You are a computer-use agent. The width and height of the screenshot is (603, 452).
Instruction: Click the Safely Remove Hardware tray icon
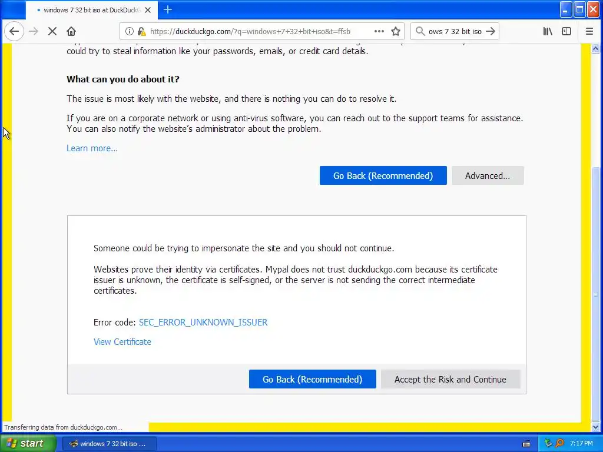[x=548, y=444]
